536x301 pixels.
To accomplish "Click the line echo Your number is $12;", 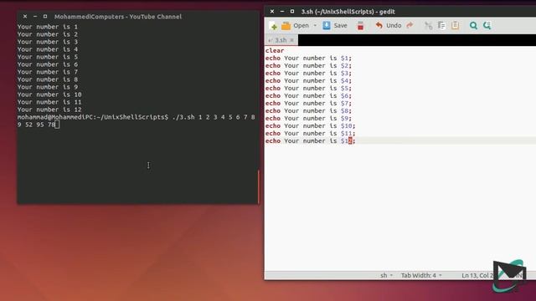I will [x=311, y=140].
